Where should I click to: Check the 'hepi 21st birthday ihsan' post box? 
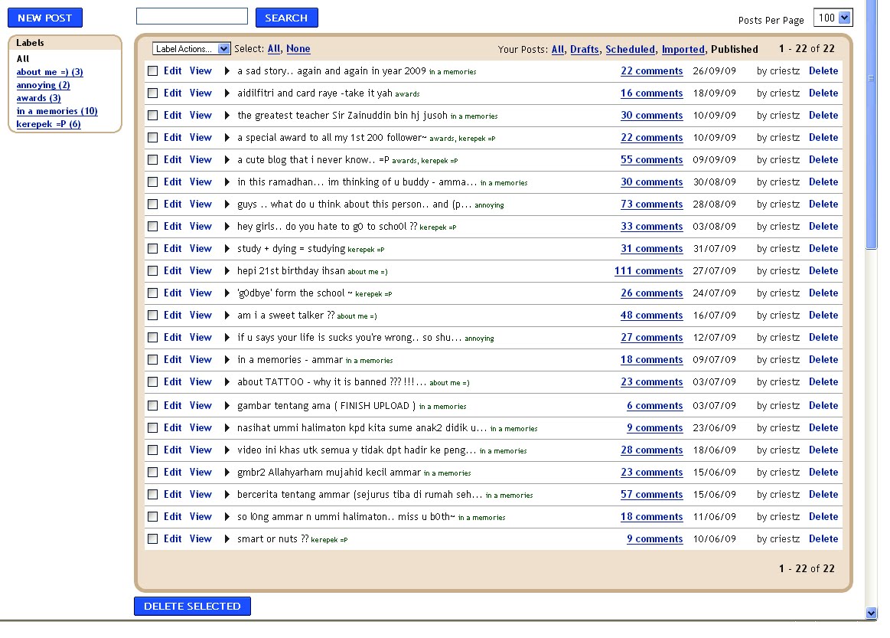153,271
